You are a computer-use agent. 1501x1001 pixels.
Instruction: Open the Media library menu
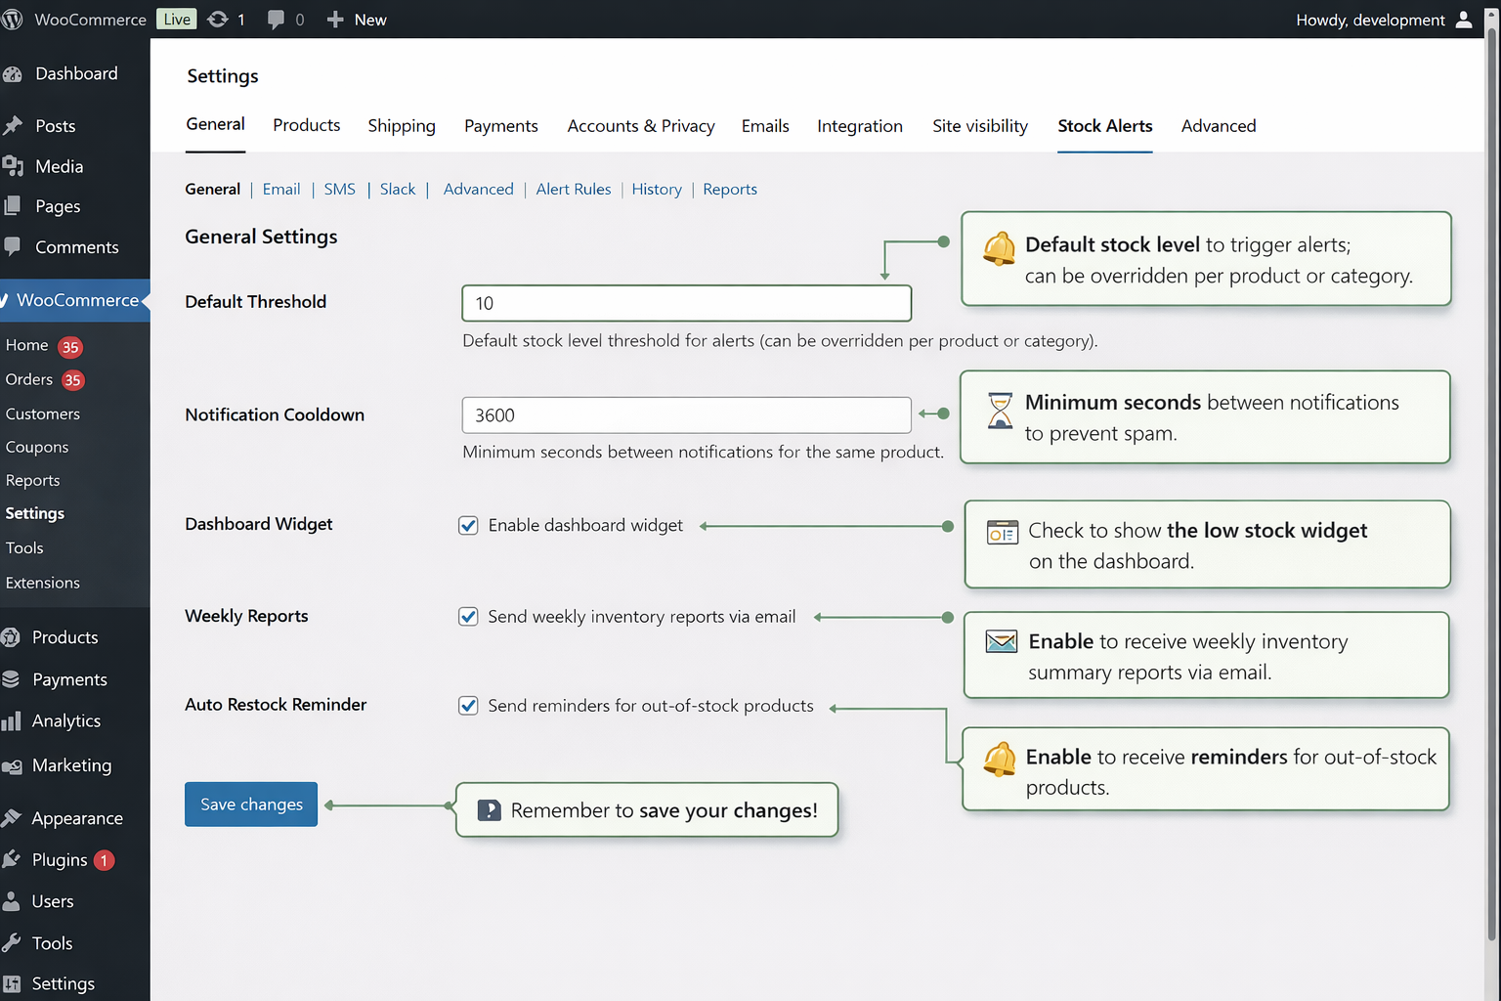(x=59, y=167)
